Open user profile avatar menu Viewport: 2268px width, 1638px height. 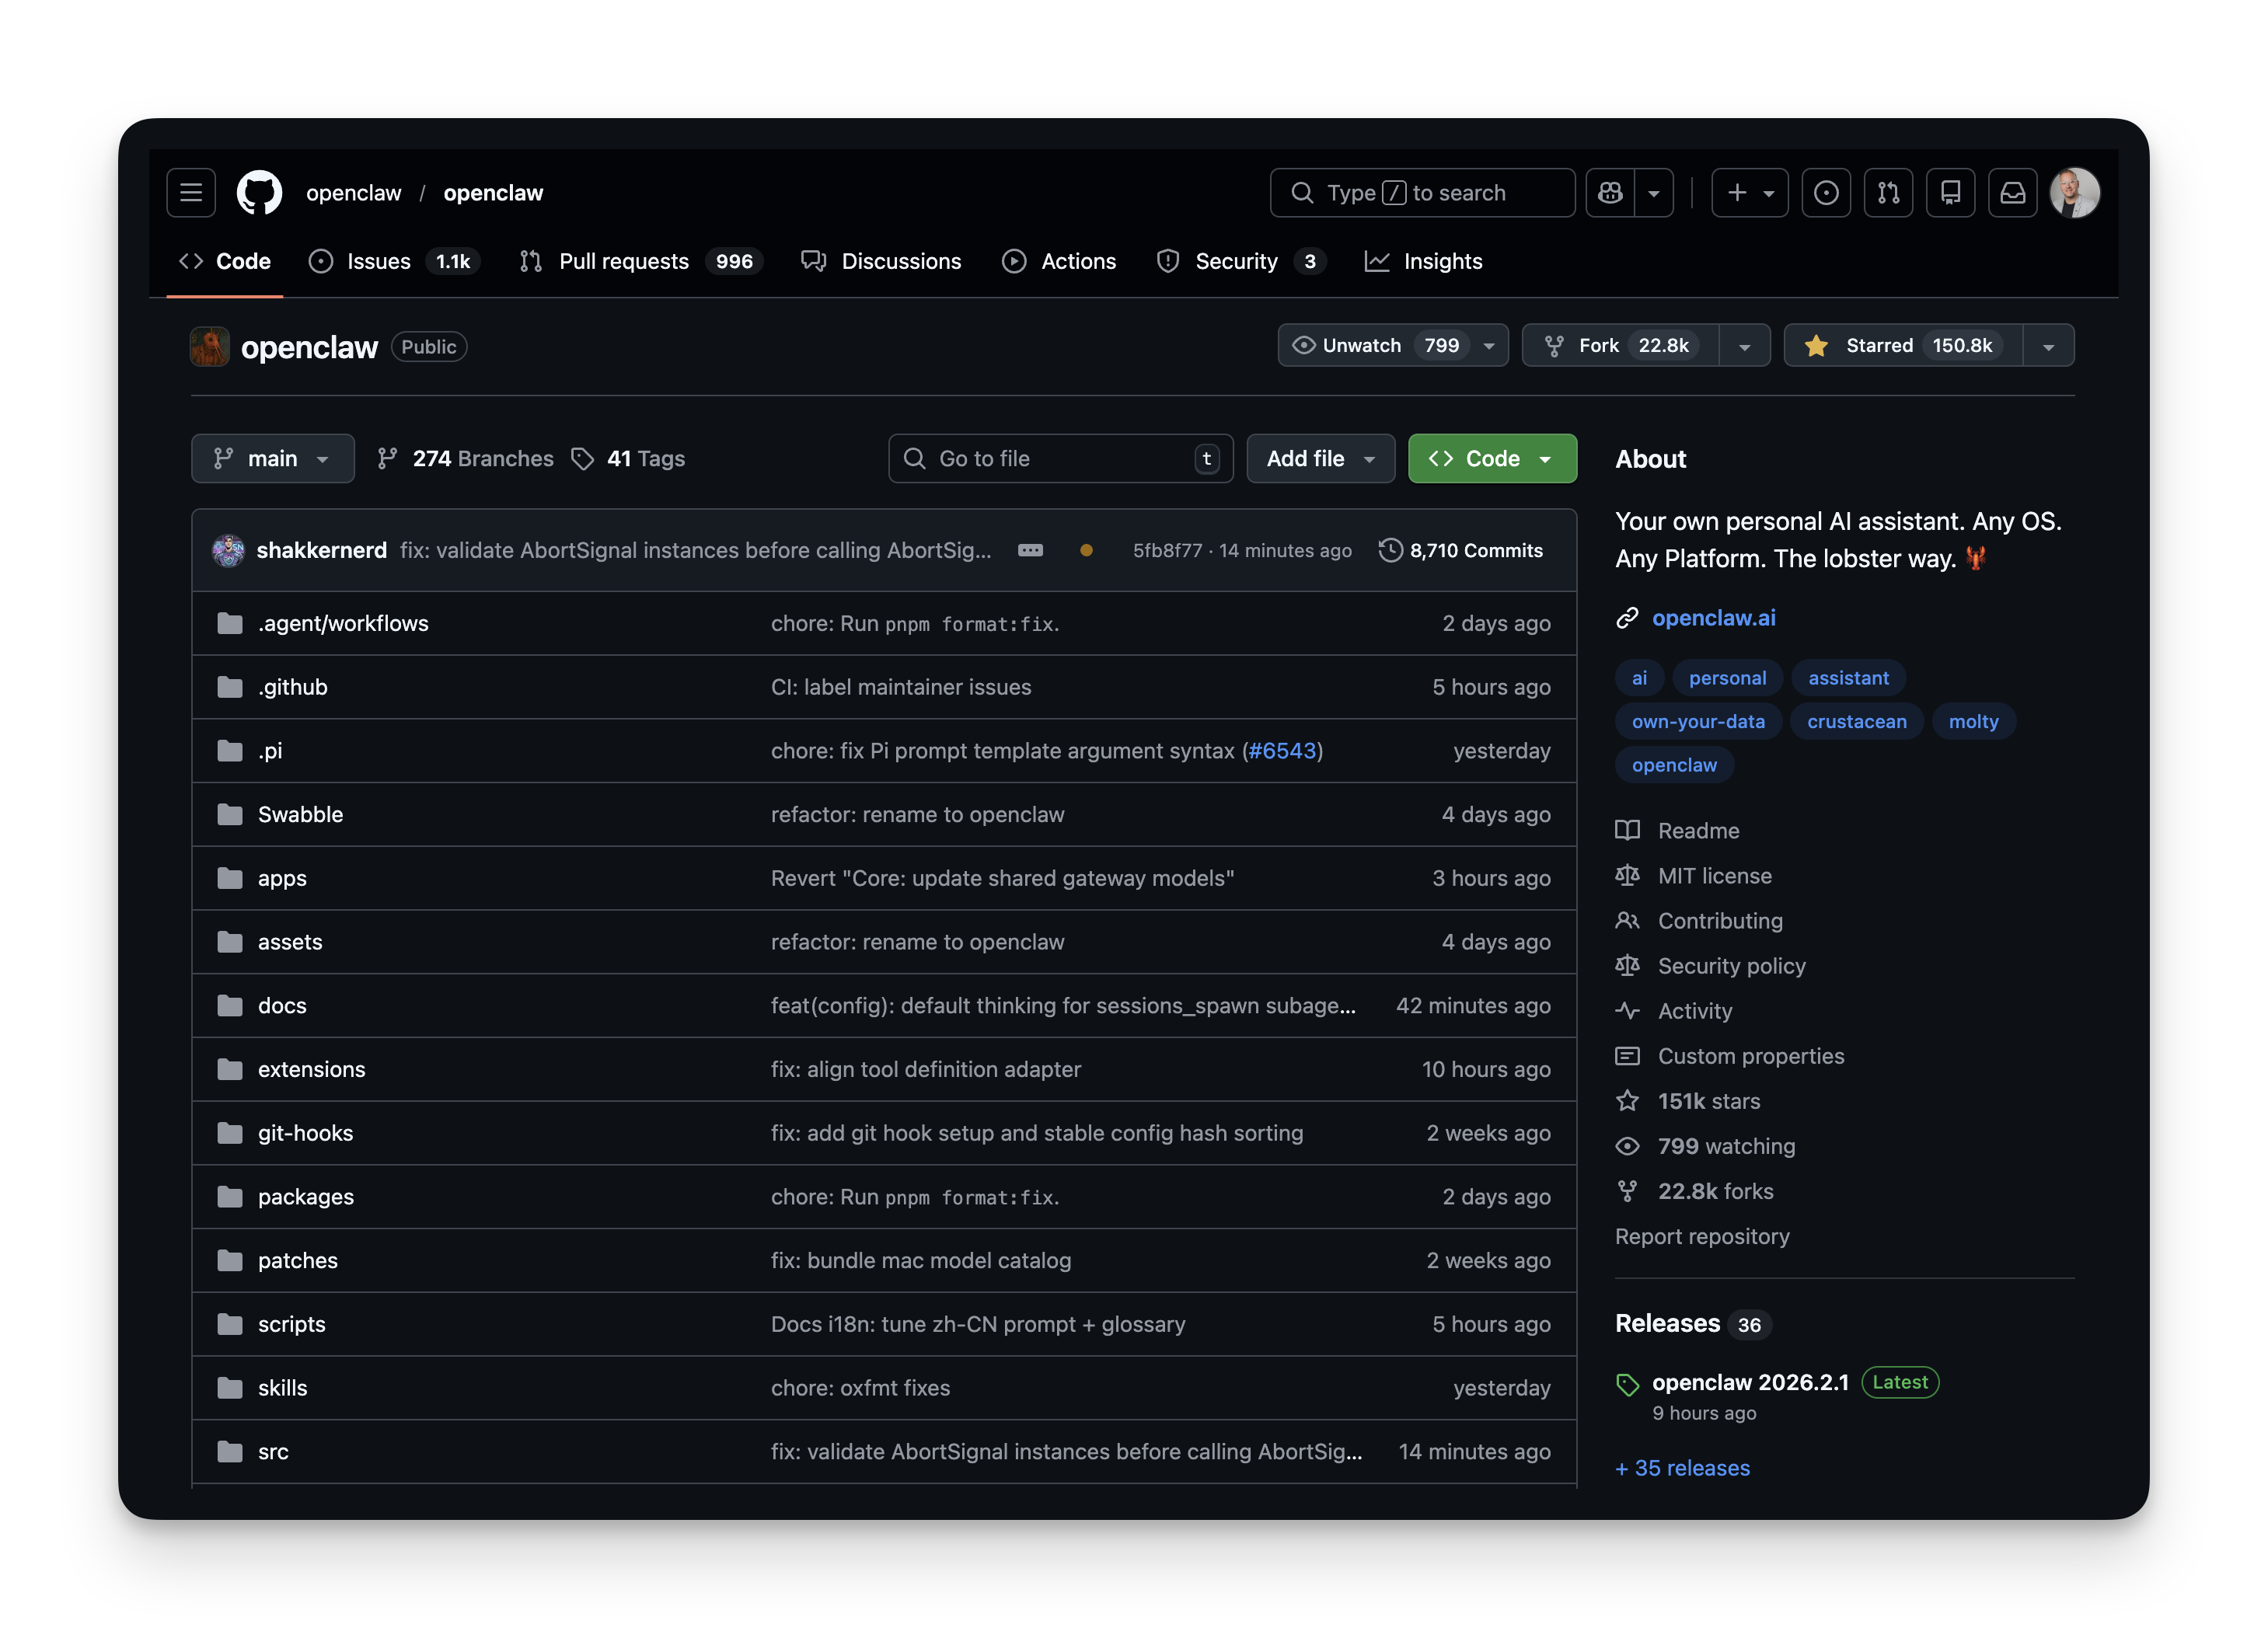point(2075,192)
